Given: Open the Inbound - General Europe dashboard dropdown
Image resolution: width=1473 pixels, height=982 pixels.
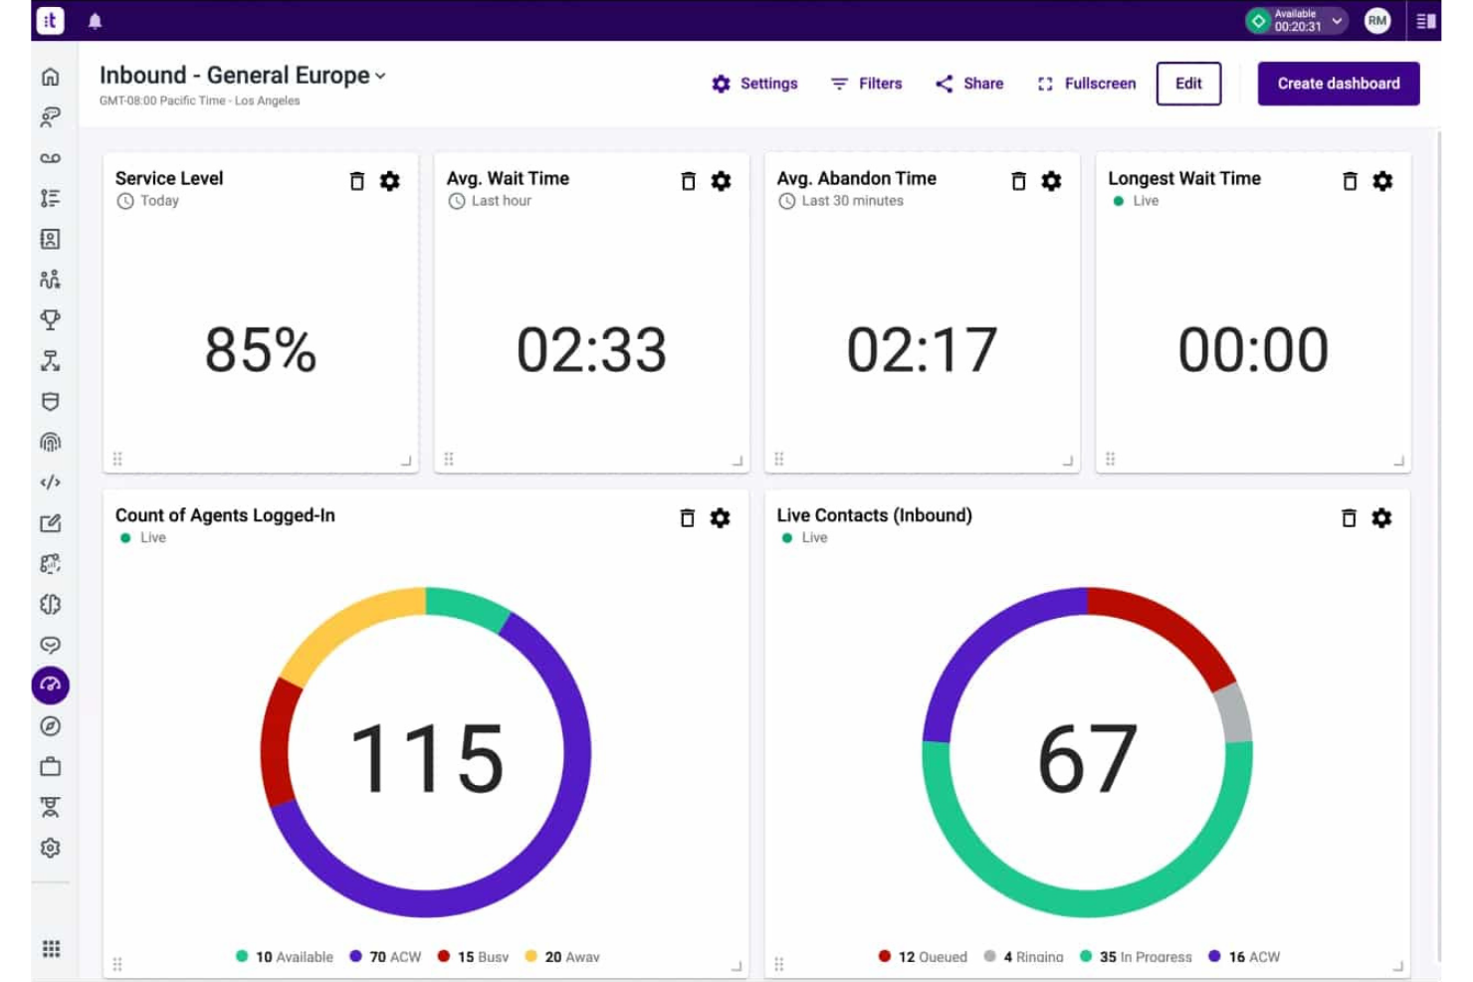Looking at the screenshot, I should 381,75.
